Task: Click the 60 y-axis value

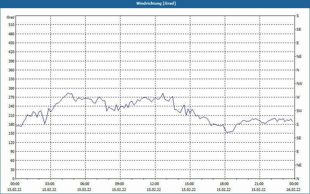Action: point(12,161)
